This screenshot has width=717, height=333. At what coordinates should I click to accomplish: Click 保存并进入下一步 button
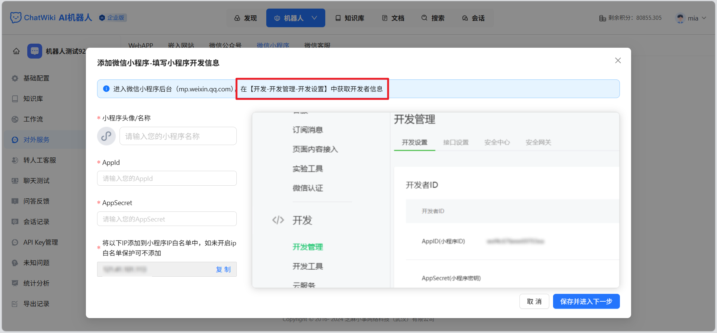586,301
